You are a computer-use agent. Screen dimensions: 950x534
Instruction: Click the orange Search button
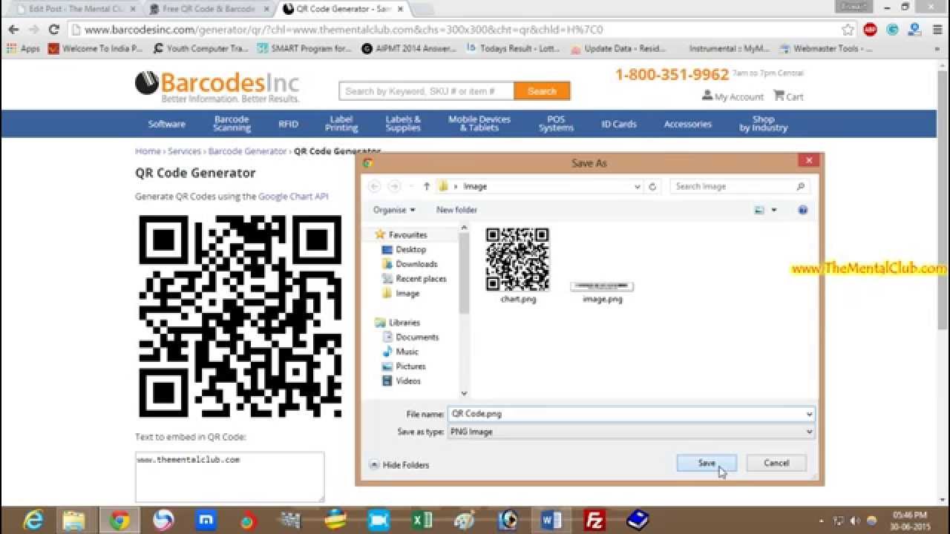coord(542,91)
